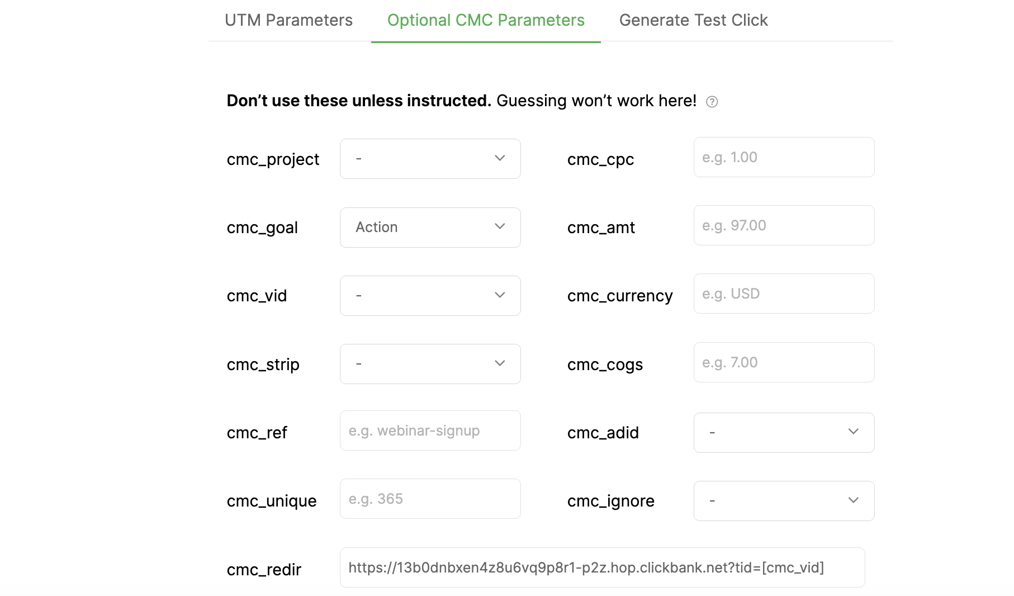Focus the cmc_amt amount field
This screenshot has height=596, width=1014.
click(784, 225)
